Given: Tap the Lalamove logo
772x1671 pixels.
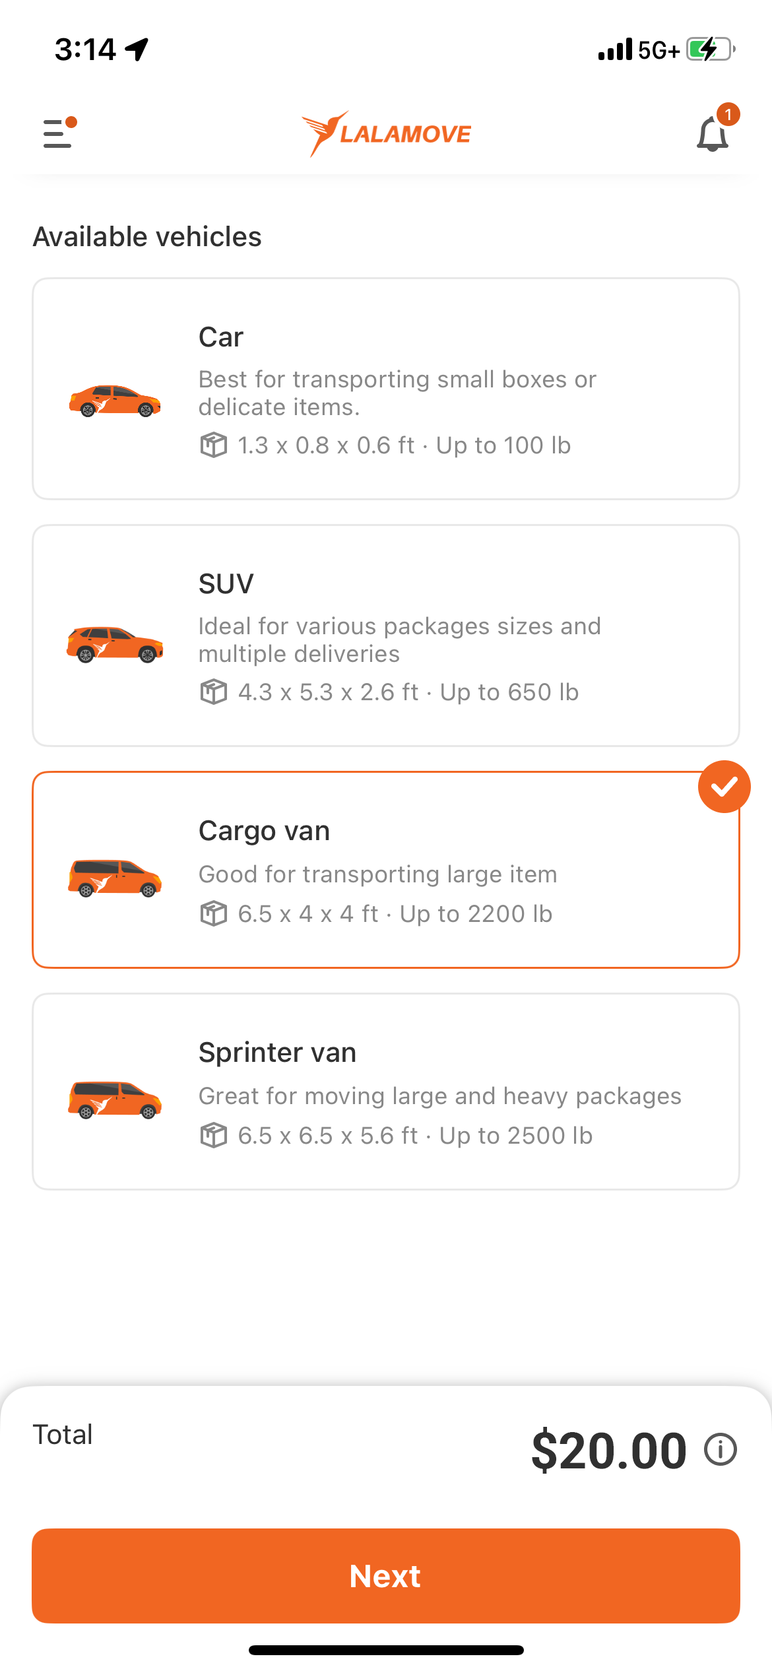Looking at the screenshot, I should pyautogui.click(x=386, y=134).
